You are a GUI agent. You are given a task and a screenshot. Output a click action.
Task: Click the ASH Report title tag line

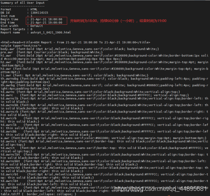click(x=75, y=42)
